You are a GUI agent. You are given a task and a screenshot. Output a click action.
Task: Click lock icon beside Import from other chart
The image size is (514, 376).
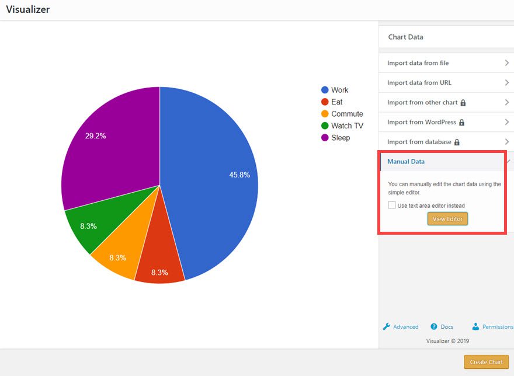tap(463, 103)
